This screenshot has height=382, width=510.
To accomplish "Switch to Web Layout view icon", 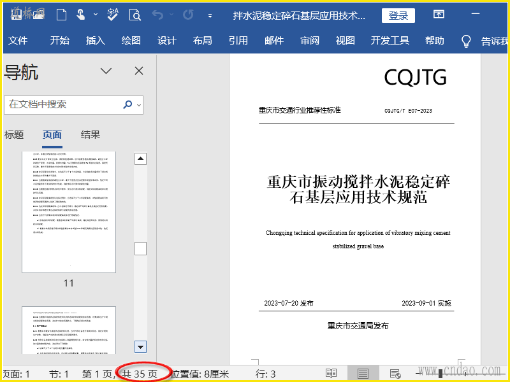I will tap(395, 374).
